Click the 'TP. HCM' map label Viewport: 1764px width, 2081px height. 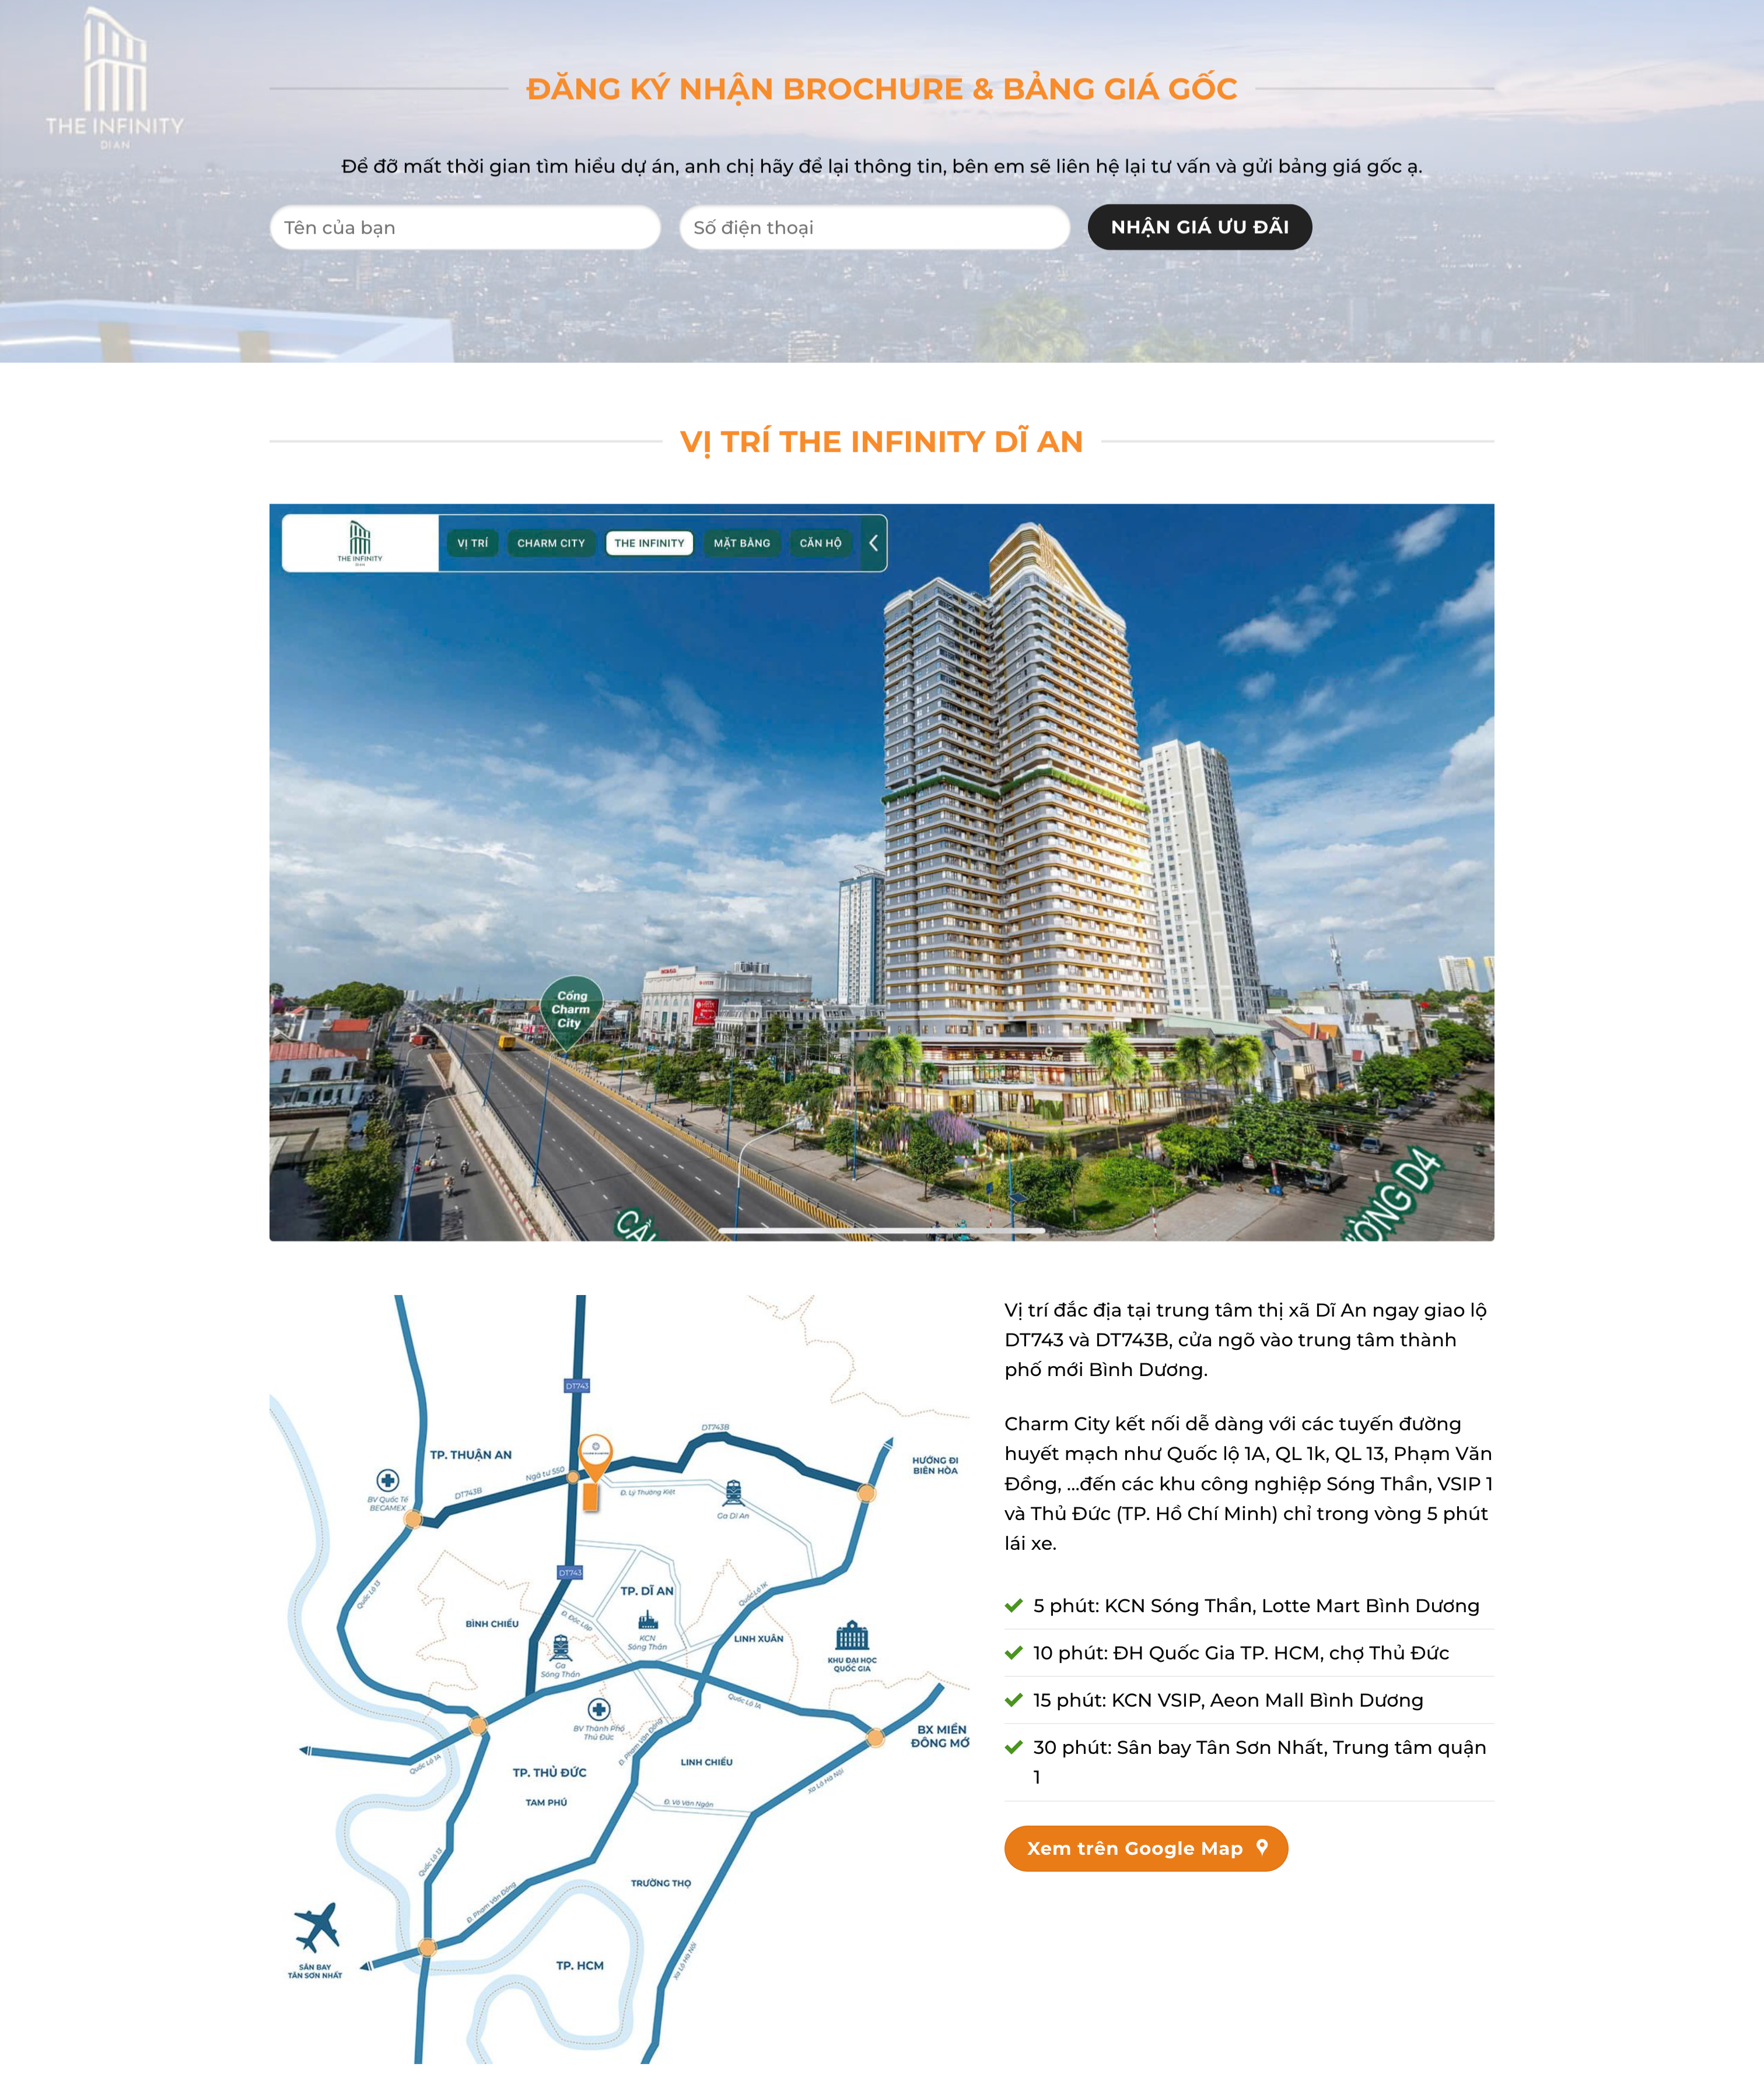point(580,1965)
